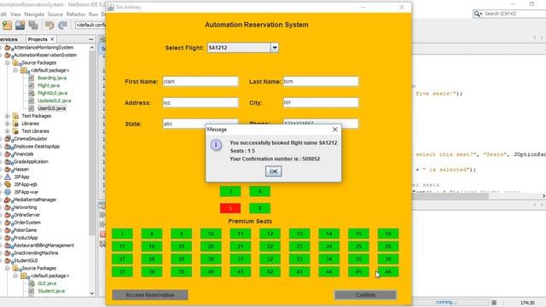The width and height of the screenshot is (546, 307).
Task: Click the Redo arrow in NetBeans toolbar
Action: pos(62,25)
